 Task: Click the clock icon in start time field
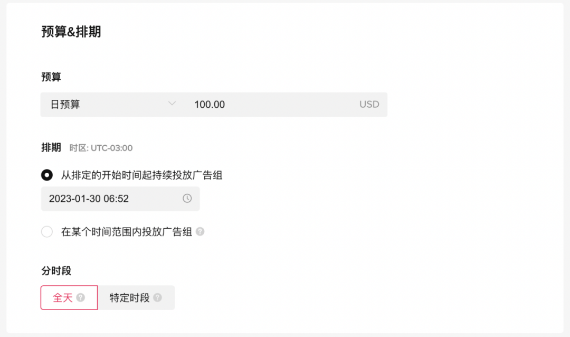[x=187, y=198]
